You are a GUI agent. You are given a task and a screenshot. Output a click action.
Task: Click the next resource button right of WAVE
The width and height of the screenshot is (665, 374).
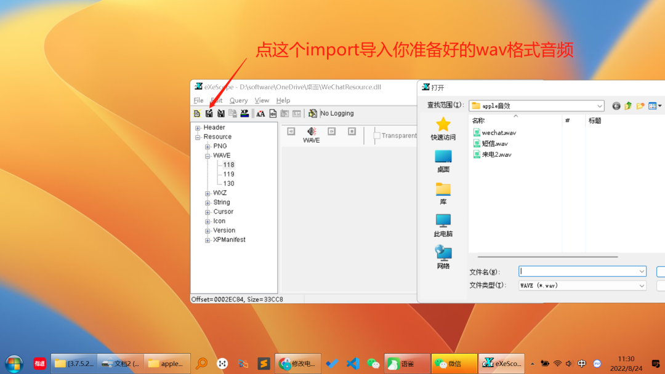click(332, 131)
